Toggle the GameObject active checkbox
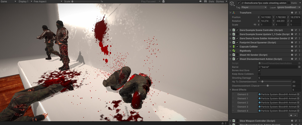Screen dimensions: 302x125 pyautogui.click(x=239, y=3)
